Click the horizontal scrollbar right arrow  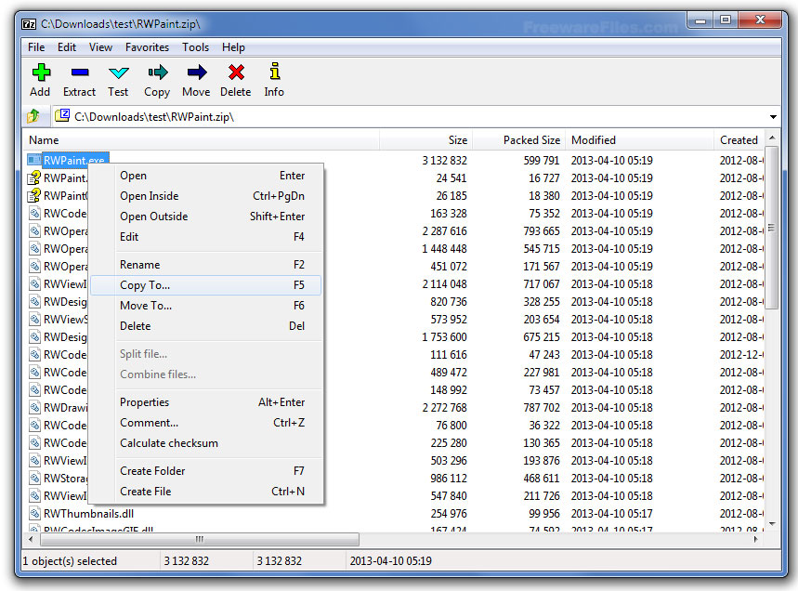(755, 539)
